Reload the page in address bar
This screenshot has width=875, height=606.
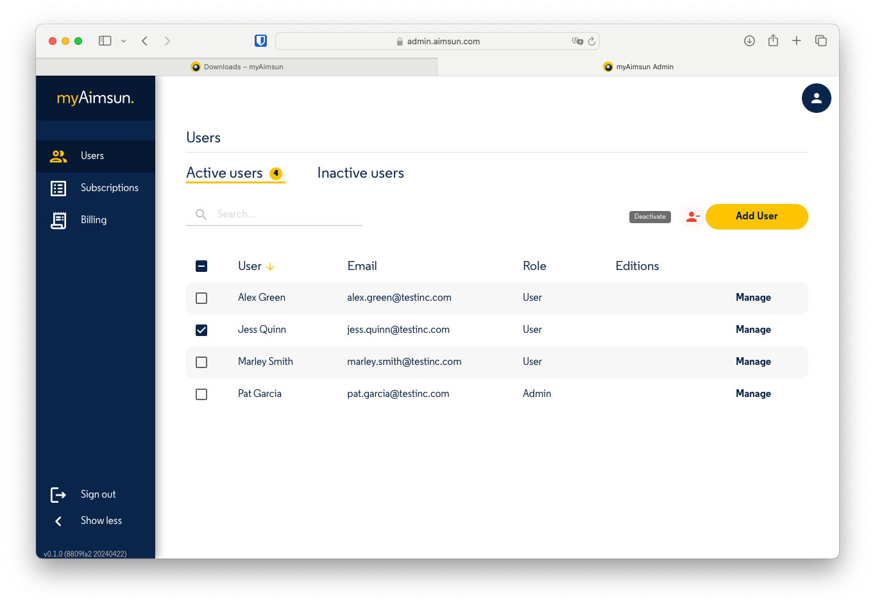point(591,41)
